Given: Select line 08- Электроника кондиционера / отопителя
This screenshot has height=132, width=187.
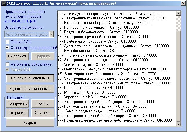Looking at the screenshot, I should [x=111, y=18].
